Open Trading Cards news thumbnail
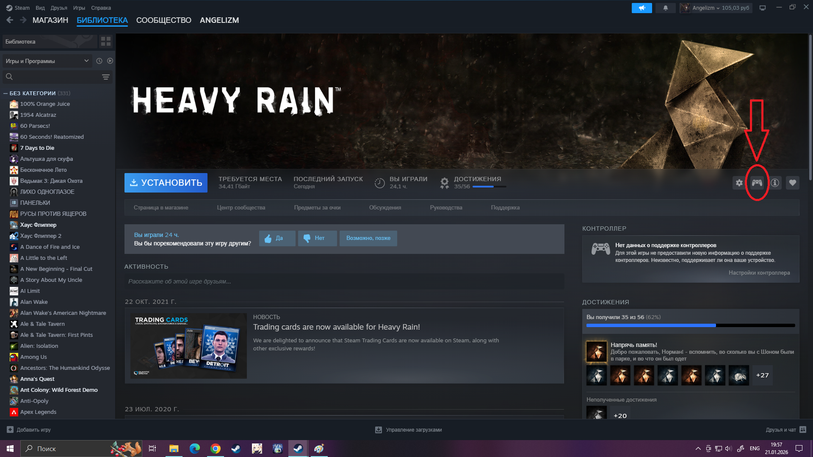 [188, 346]
